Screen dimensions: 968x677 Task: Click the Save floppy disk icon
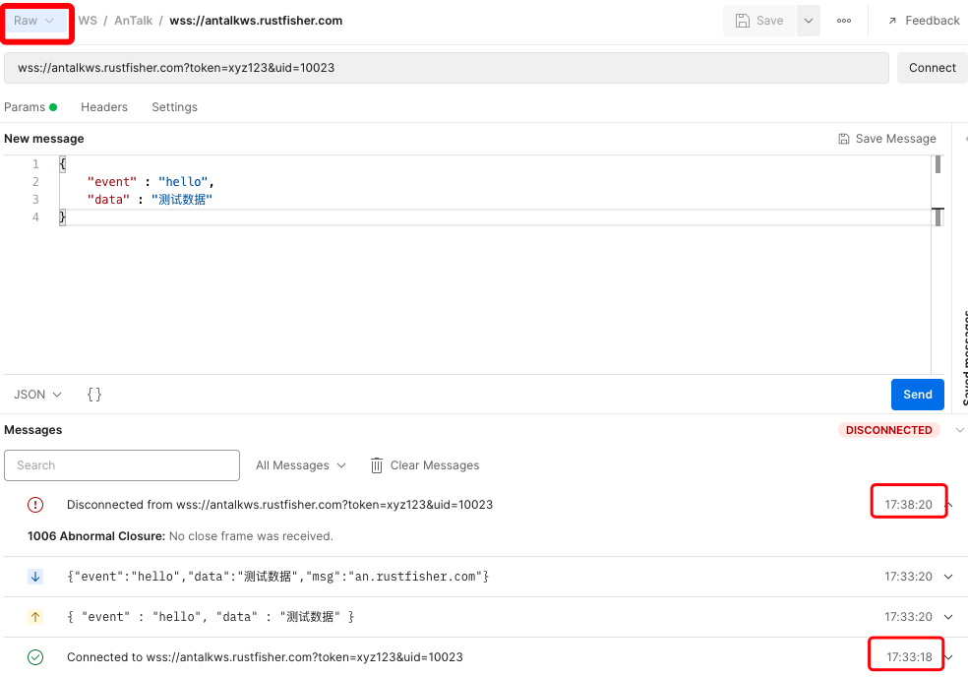[x=743, y=21]
